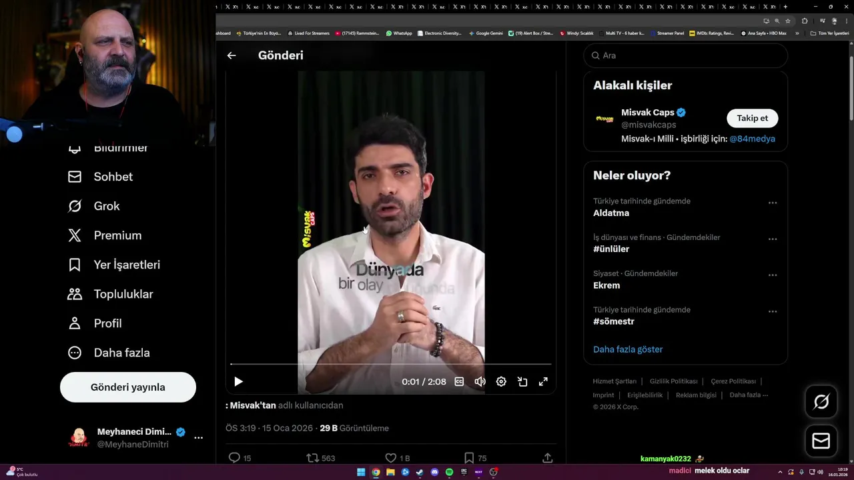This screenshot has height=480, width=854.
Task: Share the post via upload icon
Action: 547,458
